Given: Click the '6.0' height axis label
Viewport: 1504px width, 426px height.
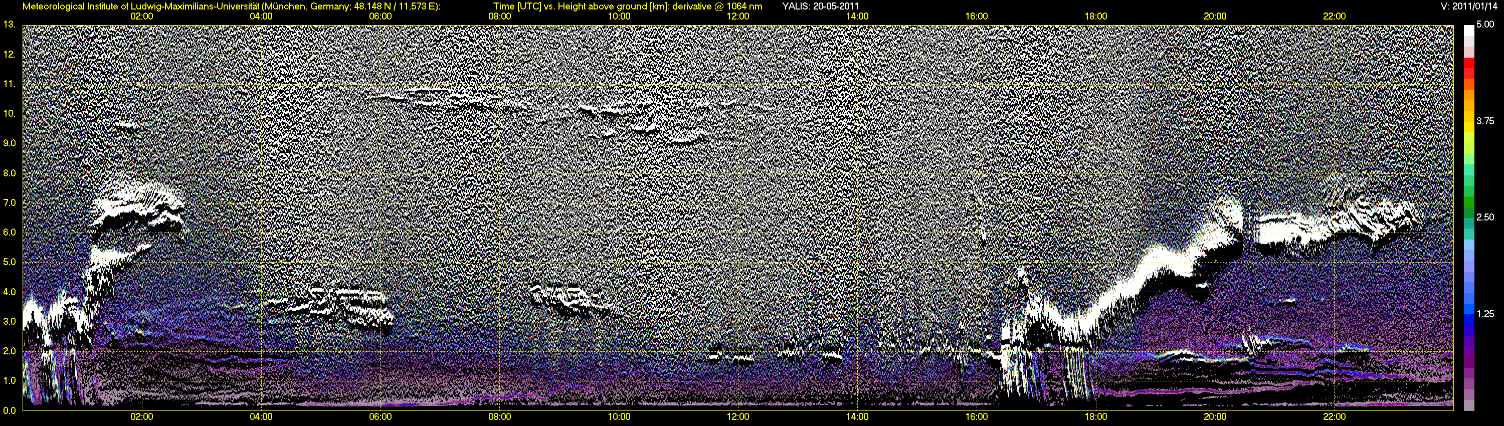Looking at the screenshot, I should point(10,232).
